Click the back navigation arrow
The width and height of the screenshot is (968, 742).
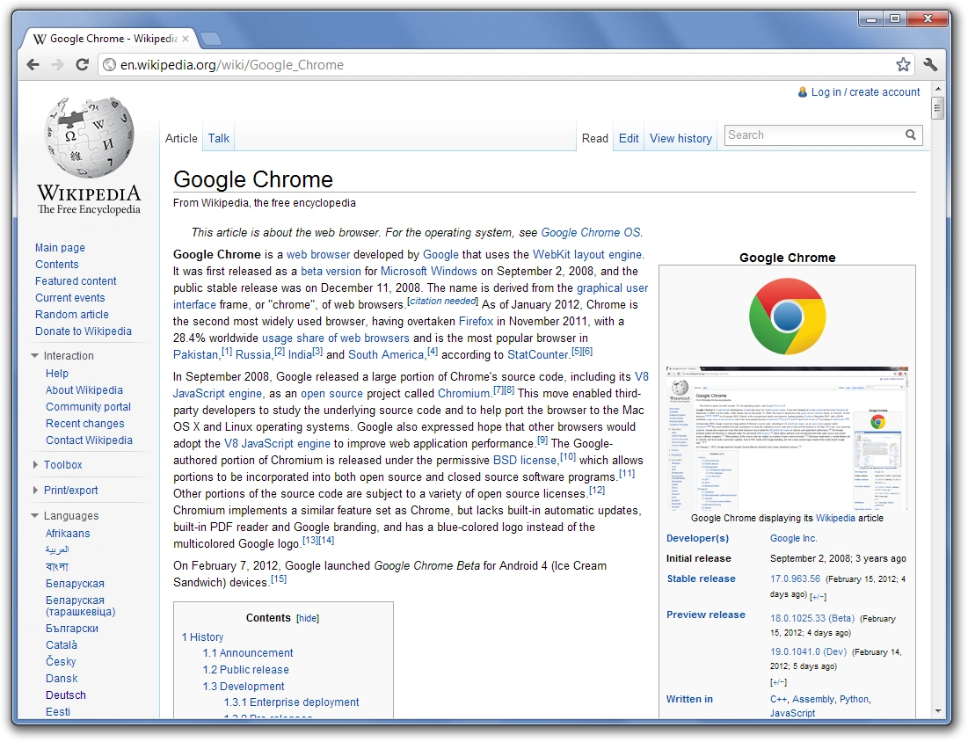pyautogui.click(x=33, y=64)
